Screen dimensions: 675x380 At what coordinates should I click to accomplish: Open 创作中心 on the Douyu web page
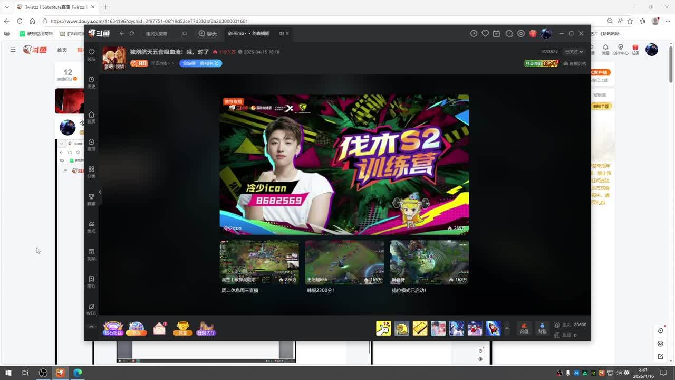(621, 49)
